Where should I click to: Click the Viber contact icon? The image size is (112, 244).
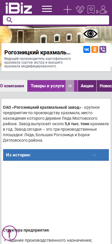coord(103,49)
